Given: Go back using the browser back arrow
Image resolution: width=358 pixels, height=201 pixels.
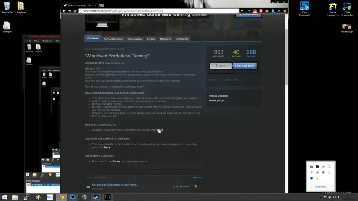Looking at the screenshot, I should click(64, 11).
